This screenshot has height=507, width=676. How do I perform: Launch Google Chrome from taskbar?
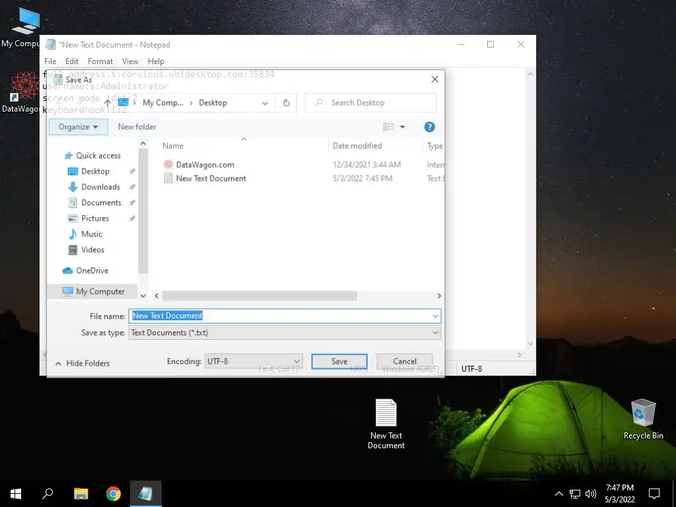[x=114, y=494]
